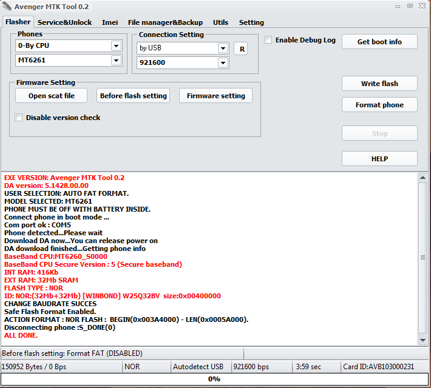Click '150952 Bytes / 0 Bps' status entry

34,367
